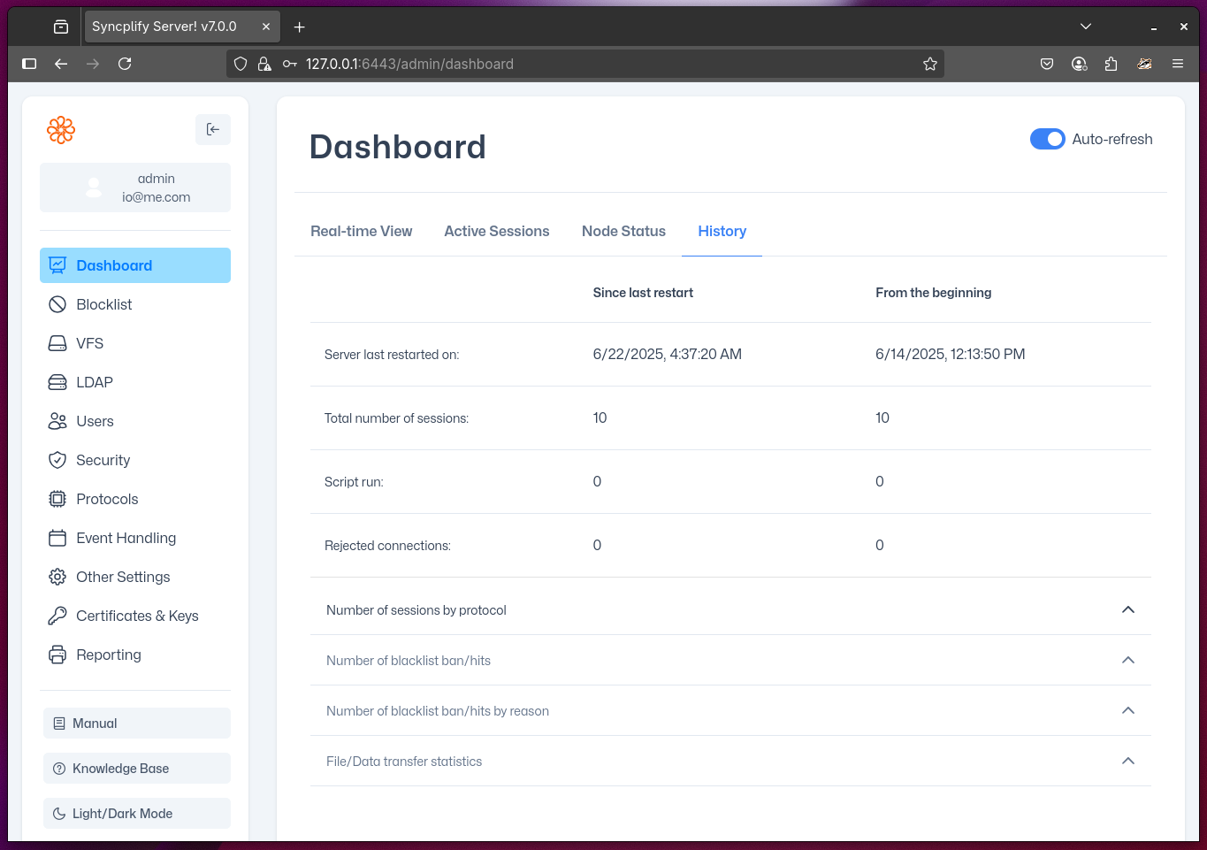Screen dimensions: 1207x850
Task: Open the Reporting printer icon
Action: 57,655
